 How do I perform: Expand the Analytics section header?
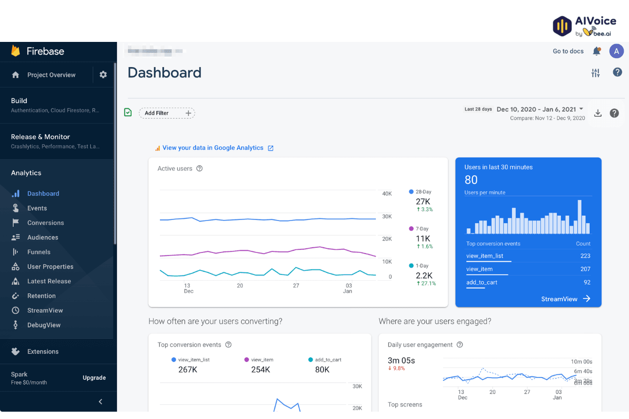(26, 173)
